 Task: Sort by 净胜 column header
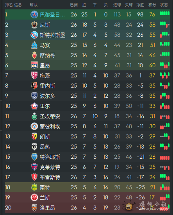tap(140, 5)
